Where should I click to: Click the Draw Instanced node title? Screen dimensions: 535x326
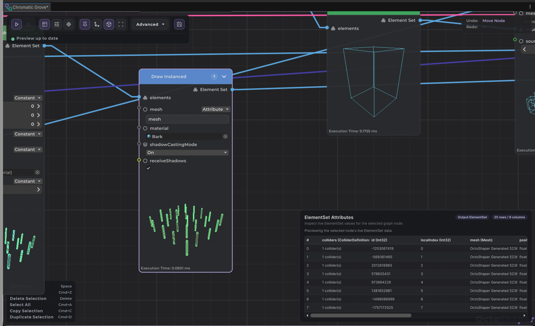pos(169,77)
